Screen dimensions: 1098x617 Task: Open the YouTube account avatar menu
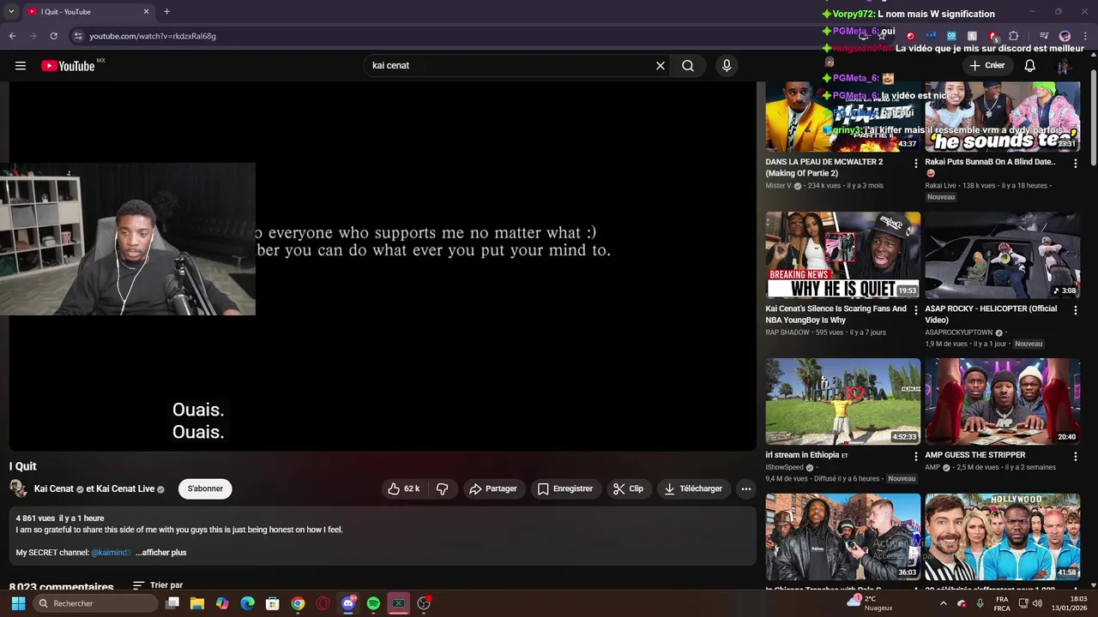(1064, 66)
